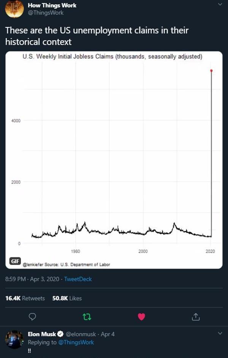Image resolution: width=228 pixels, height=358 pixels.
Task: Play the jobless claims chart GIF
Action: [x=114, y=160]
